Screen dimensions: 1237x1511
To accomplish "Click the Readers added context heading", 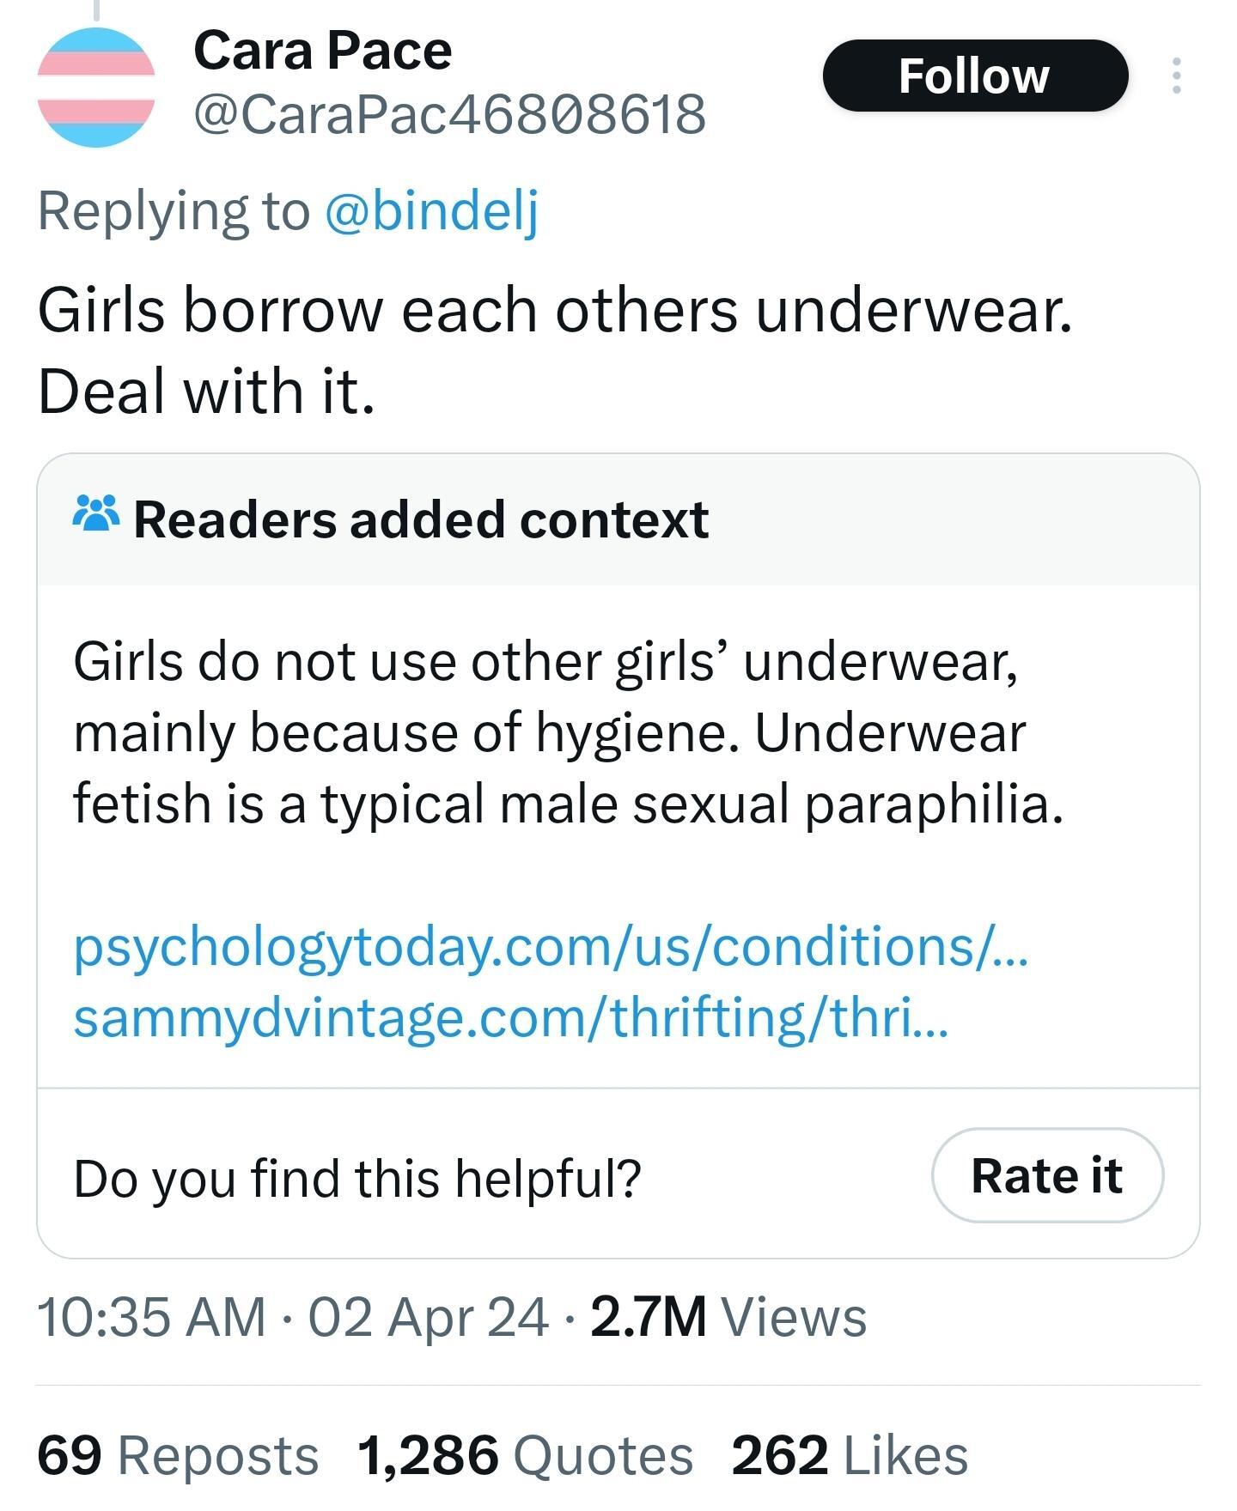I will coord(421,519).
